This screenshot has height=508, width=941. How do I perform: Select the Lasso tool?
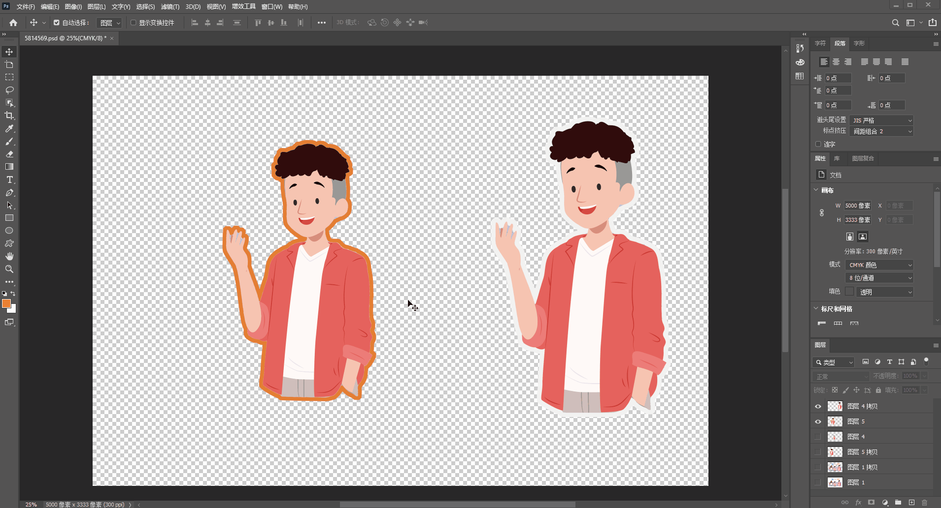pos(9,90)
